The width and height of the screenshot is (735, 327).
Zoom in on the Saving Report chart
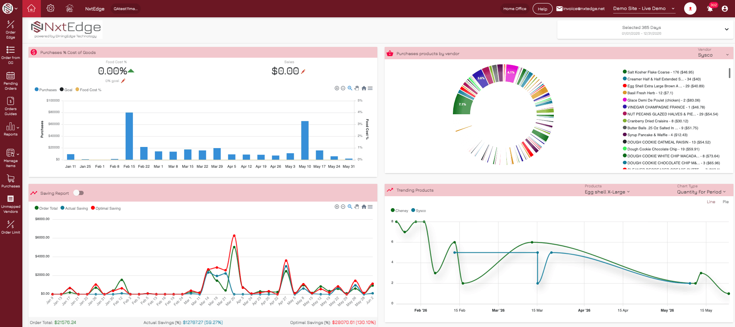[337, 207]
